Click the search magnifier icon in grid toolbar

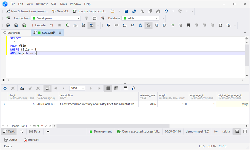[x=133, y=88]
